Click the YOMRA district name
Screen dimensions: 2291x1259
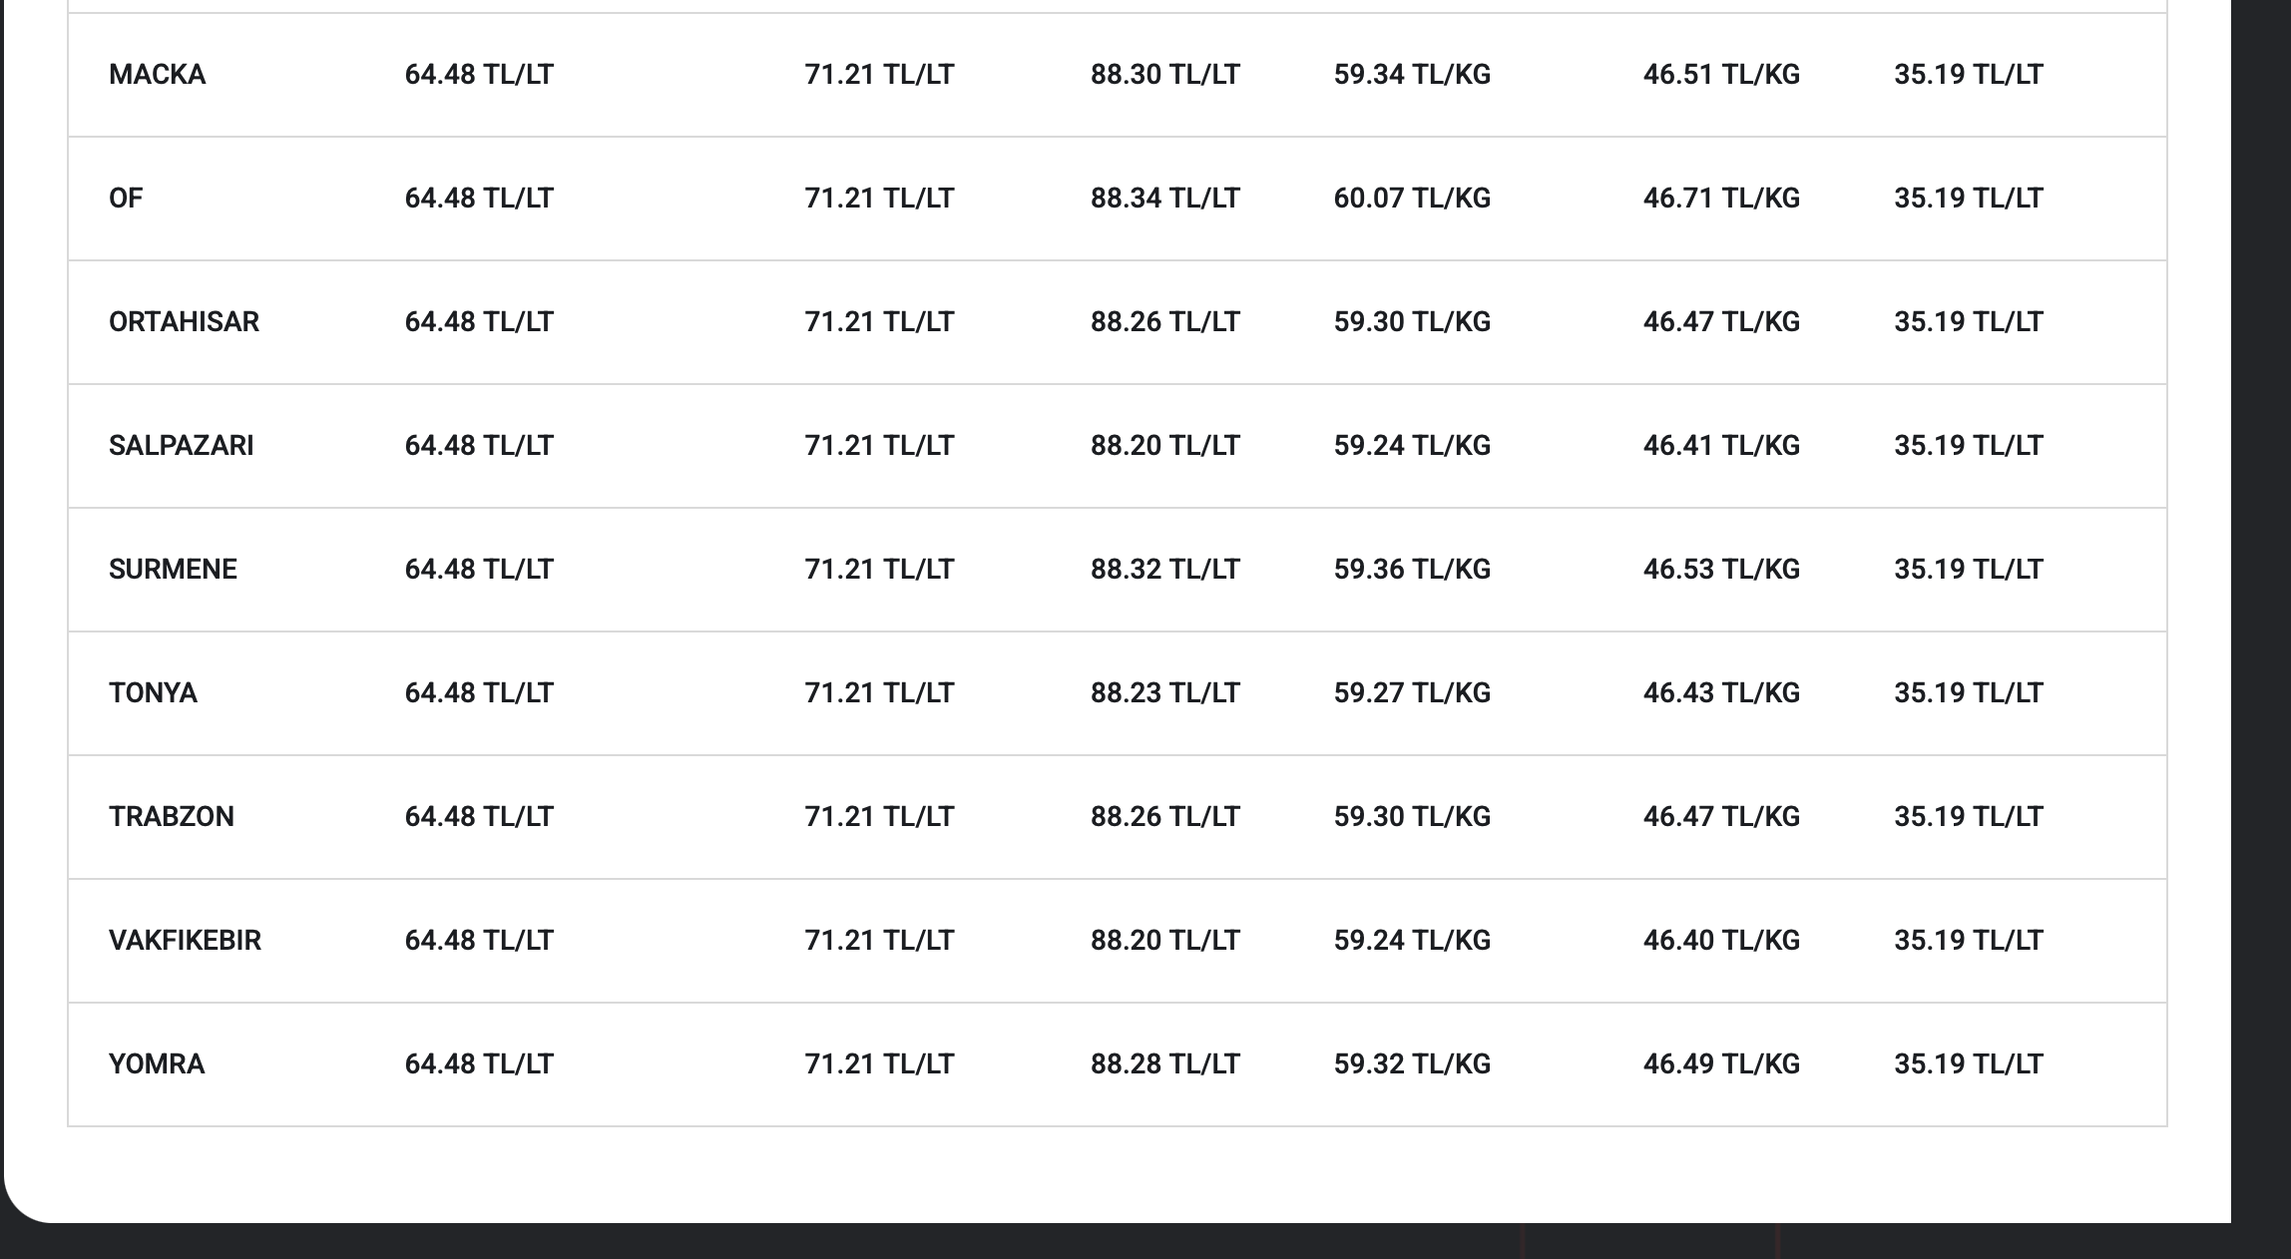click(157, 1064)
